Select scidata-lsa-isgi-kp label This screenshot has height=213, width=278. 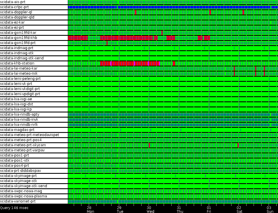click(x=16, y=109)
